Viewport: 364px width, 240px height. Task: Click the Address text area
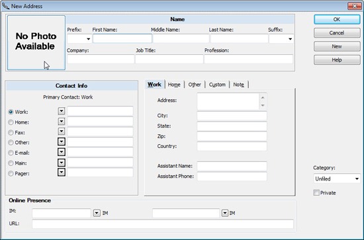pyautogui.click(x=228, y=101)
